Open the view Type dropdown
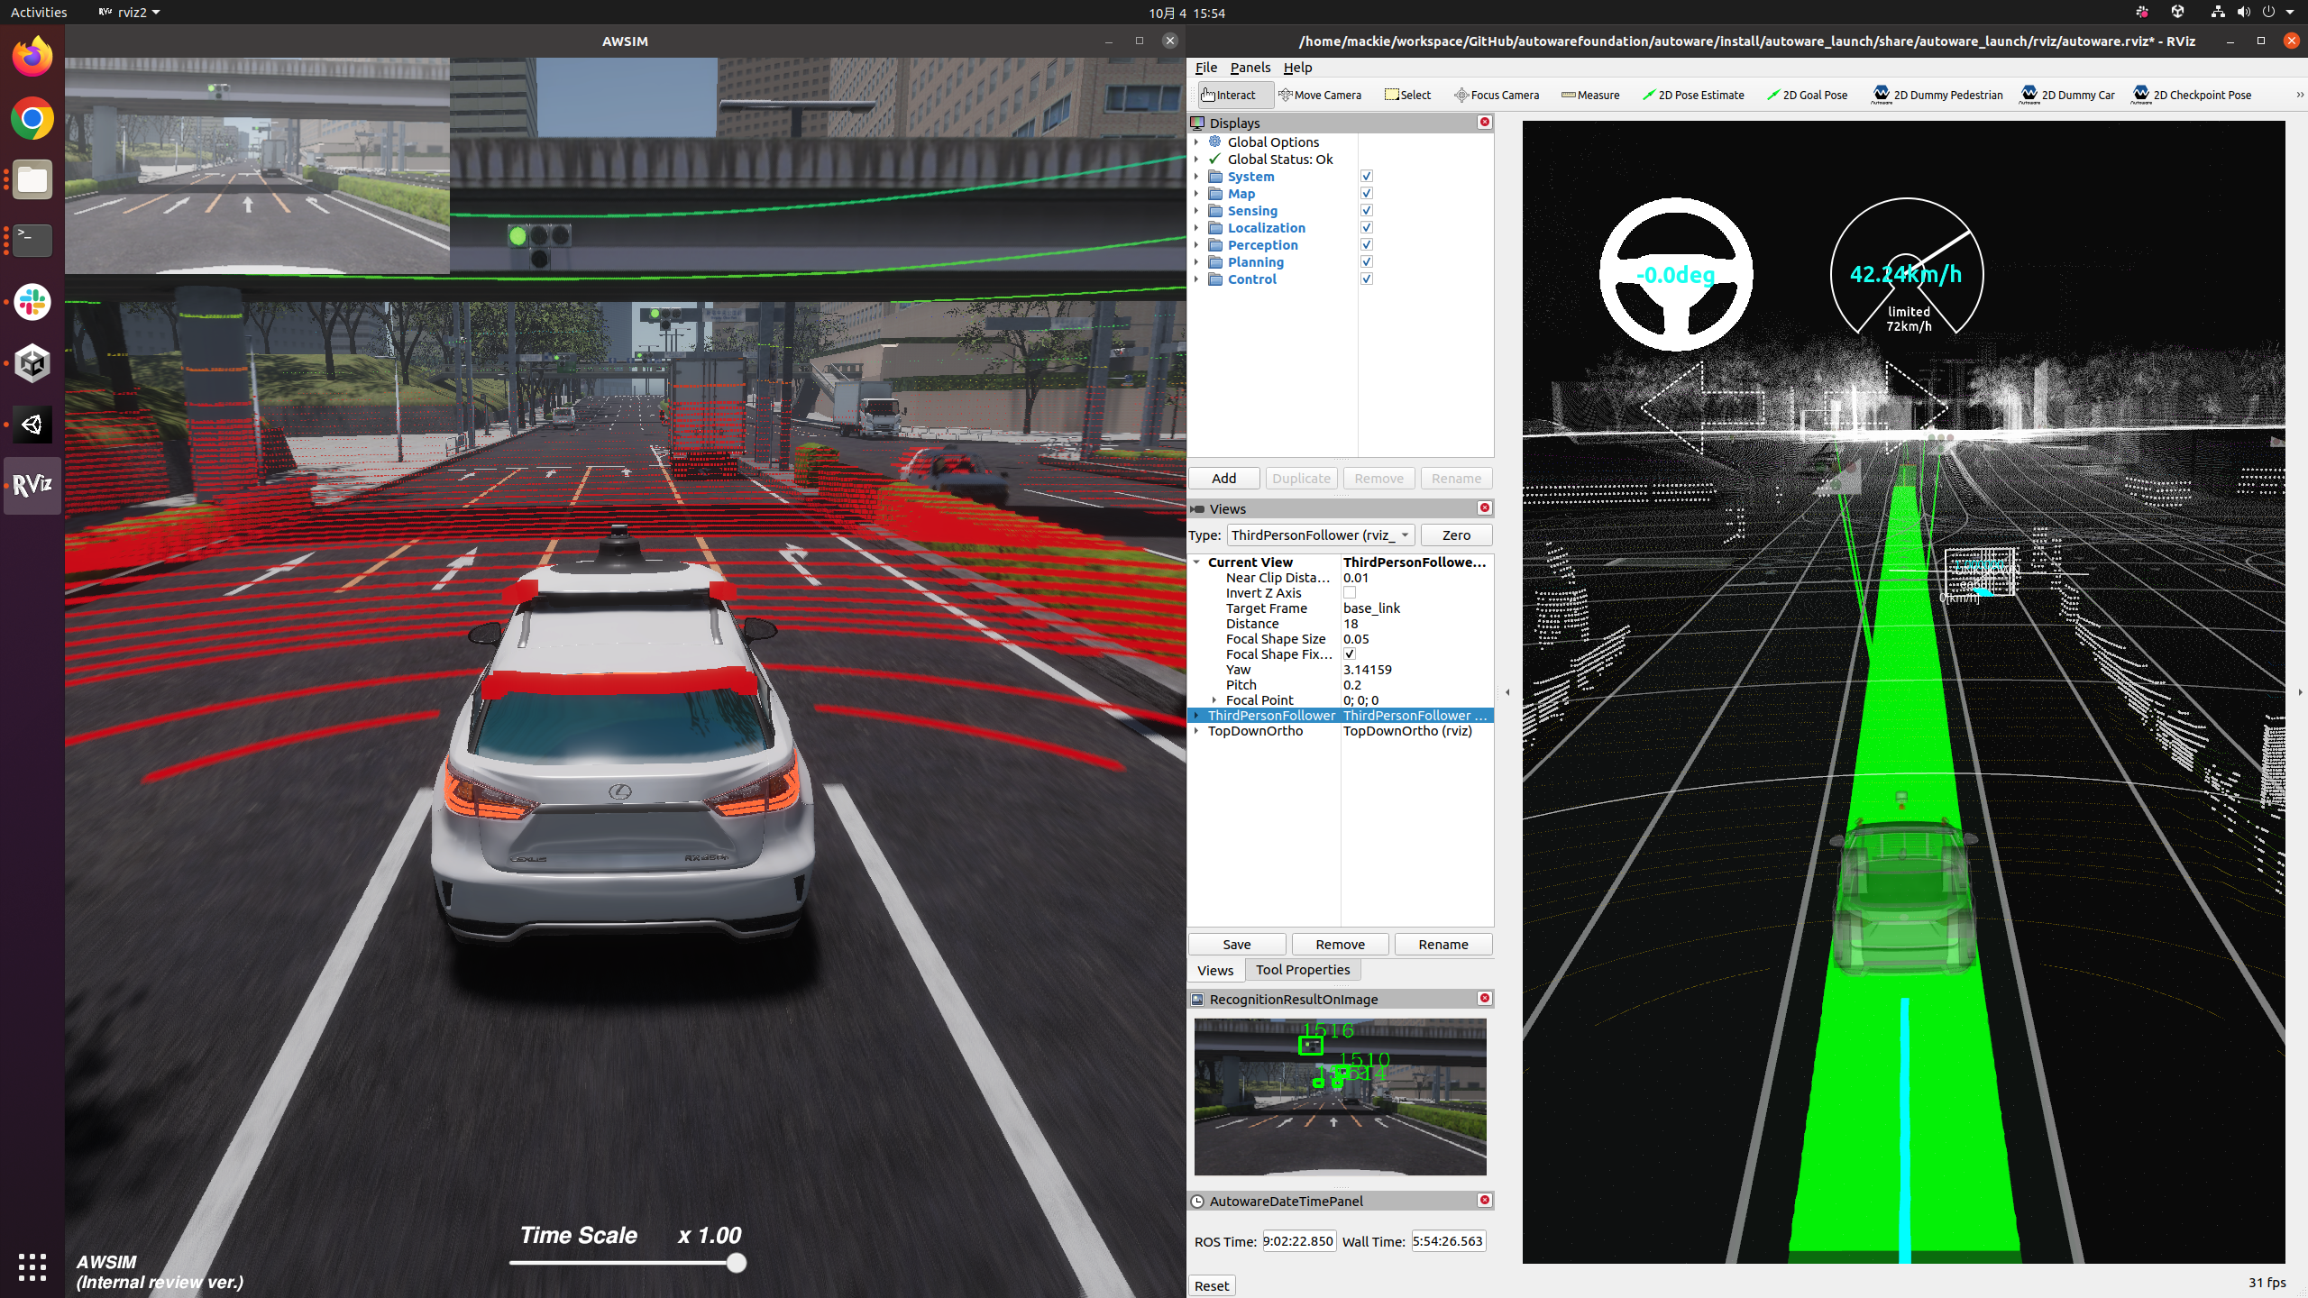This screenshot has width=2308, height=1298. (1320, 535)
